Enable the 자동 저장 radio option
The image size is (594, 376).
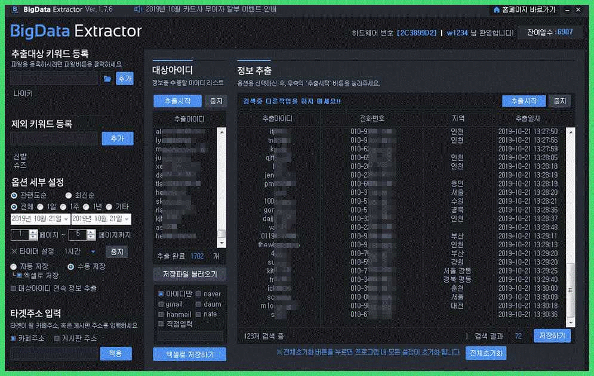[x=14, y=266]
